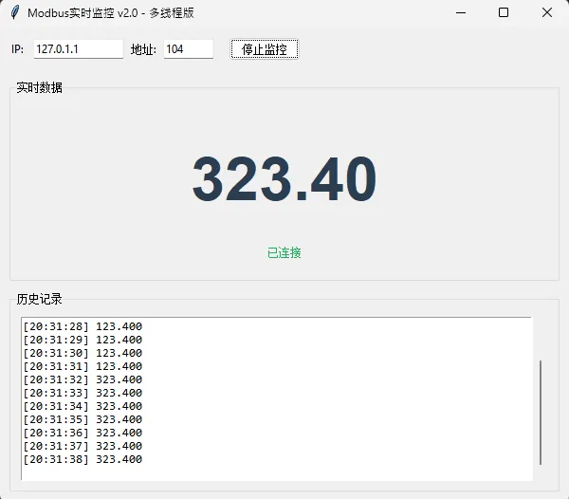Click the 历史记录 frame label
Viewport: 569px width, 499px height.
pos(40,299)
